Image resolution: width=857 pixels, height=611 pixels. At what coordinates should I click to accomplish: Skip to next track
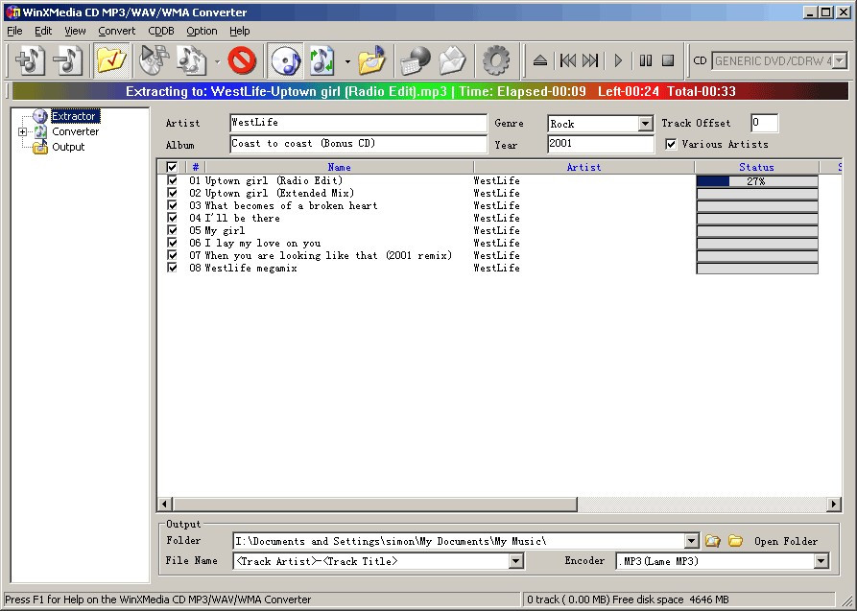point(591,60)
